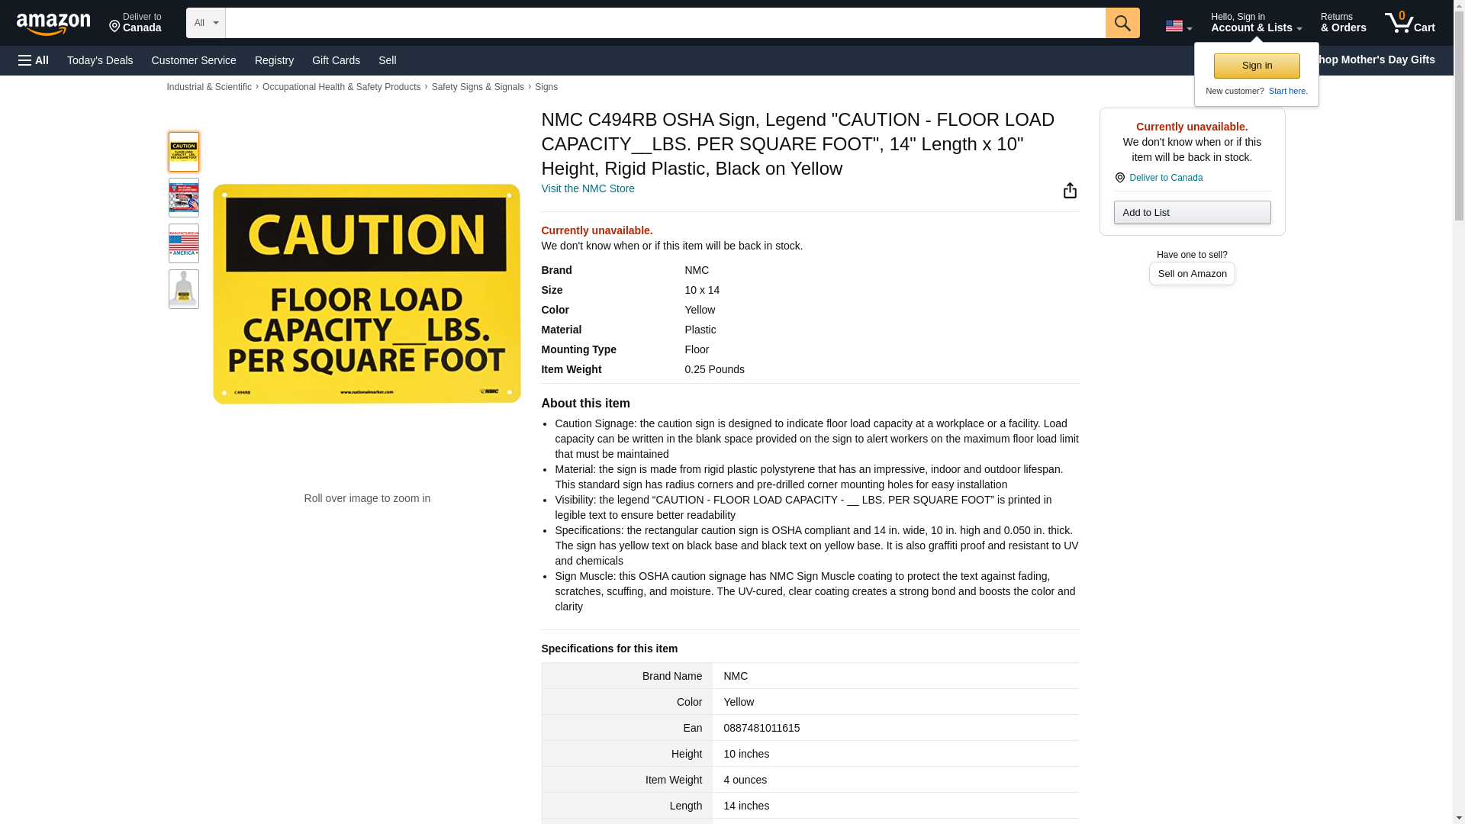Open the All hamburger menu
The width and height of the screenshot is (1465, 824).
coord(34,60)
